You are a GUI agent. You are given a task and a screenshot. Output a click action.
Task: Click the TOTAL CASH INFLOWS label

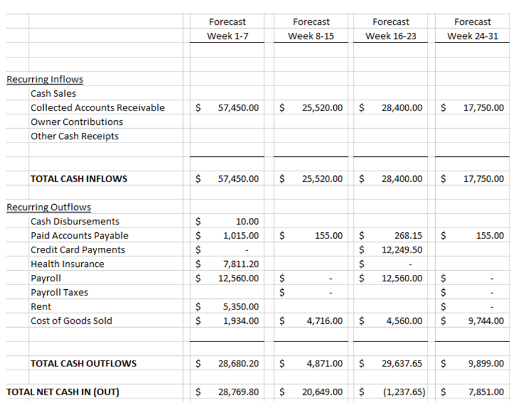pyautogui.click(x=79, y=179)
